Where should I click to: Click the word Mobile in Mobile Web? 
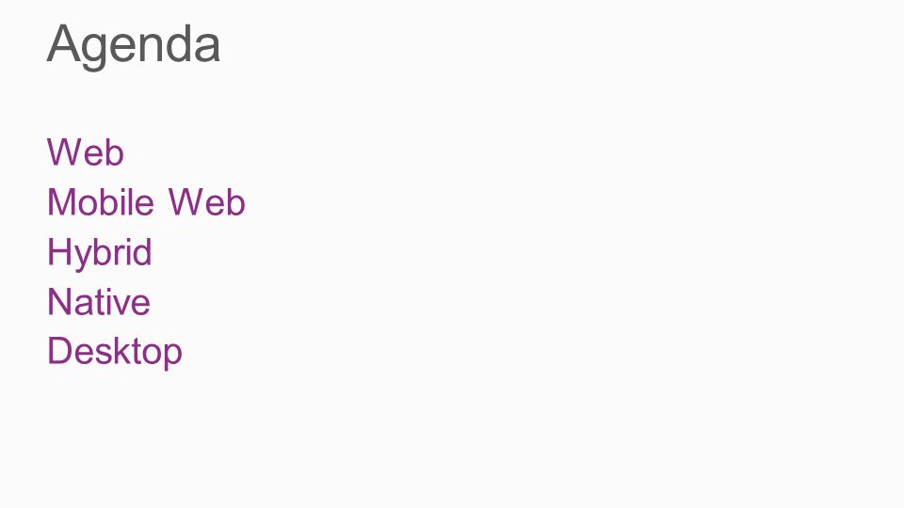click(x=101, y=202)
